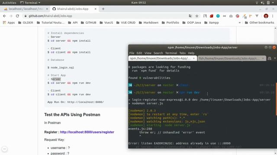Click the new terminal tab icon
Image resolution: width=277 pixels, height=155 pixels.
click(269, 59)
